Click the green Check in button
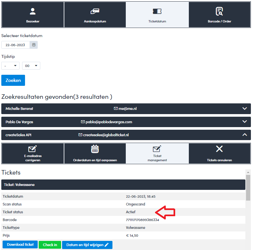 point(50,245)
